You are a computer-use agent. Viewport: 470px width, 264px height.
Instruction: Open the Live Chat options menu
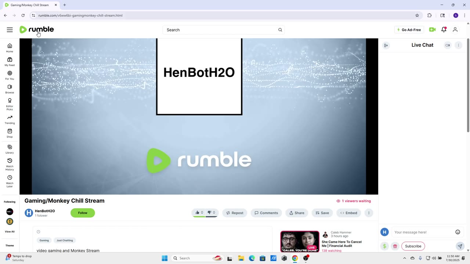(458, 45)
